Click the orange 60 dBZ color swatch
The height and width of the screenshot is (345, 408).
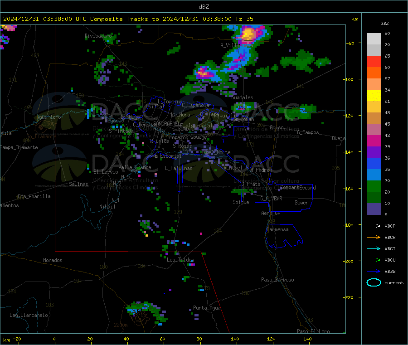374,73
